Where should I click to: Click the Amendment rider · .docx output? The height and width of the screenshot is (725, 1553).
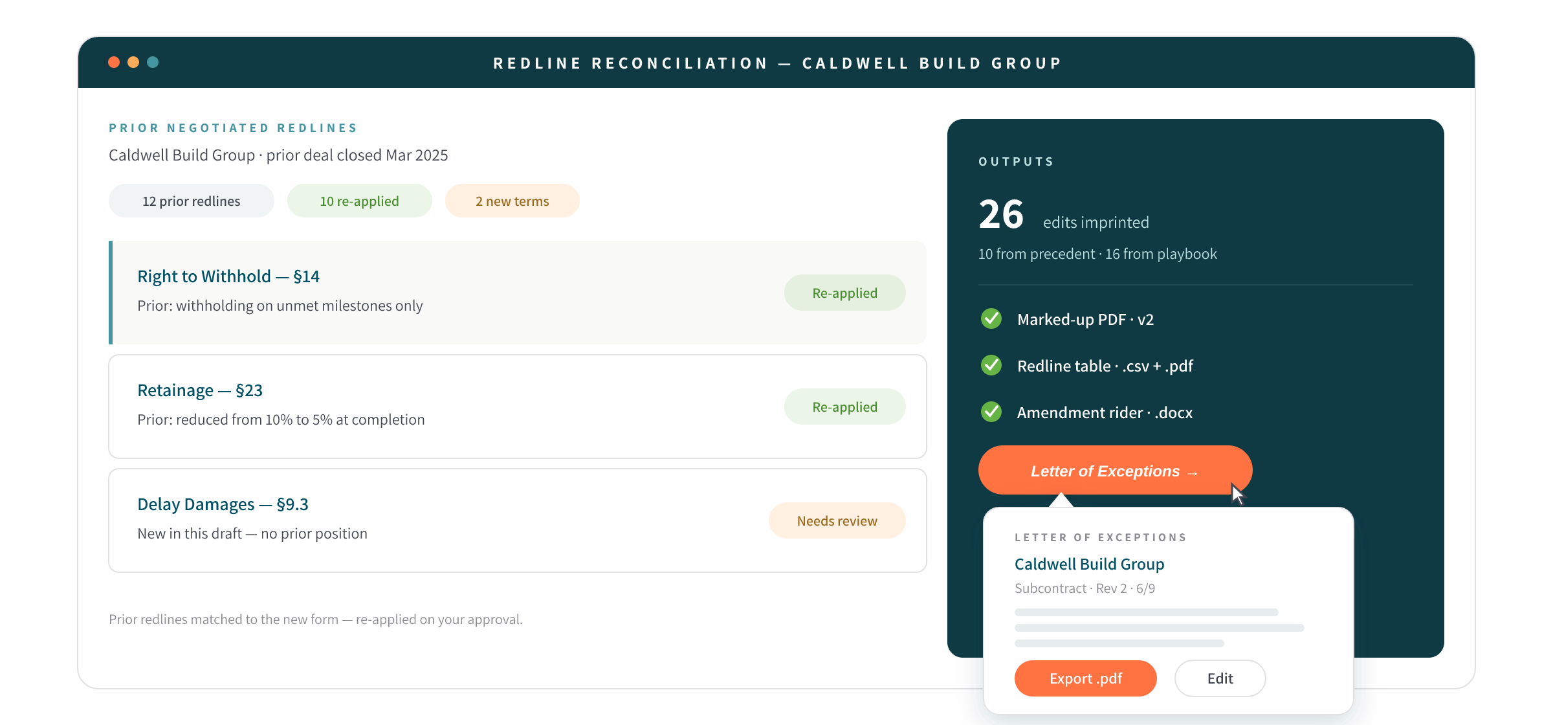tap(1105, 412)
